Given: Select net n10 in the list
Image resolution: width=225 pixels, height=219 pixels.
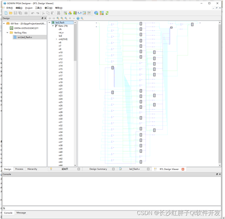Looking at the screenshot, I should click(x=60, y=52).
